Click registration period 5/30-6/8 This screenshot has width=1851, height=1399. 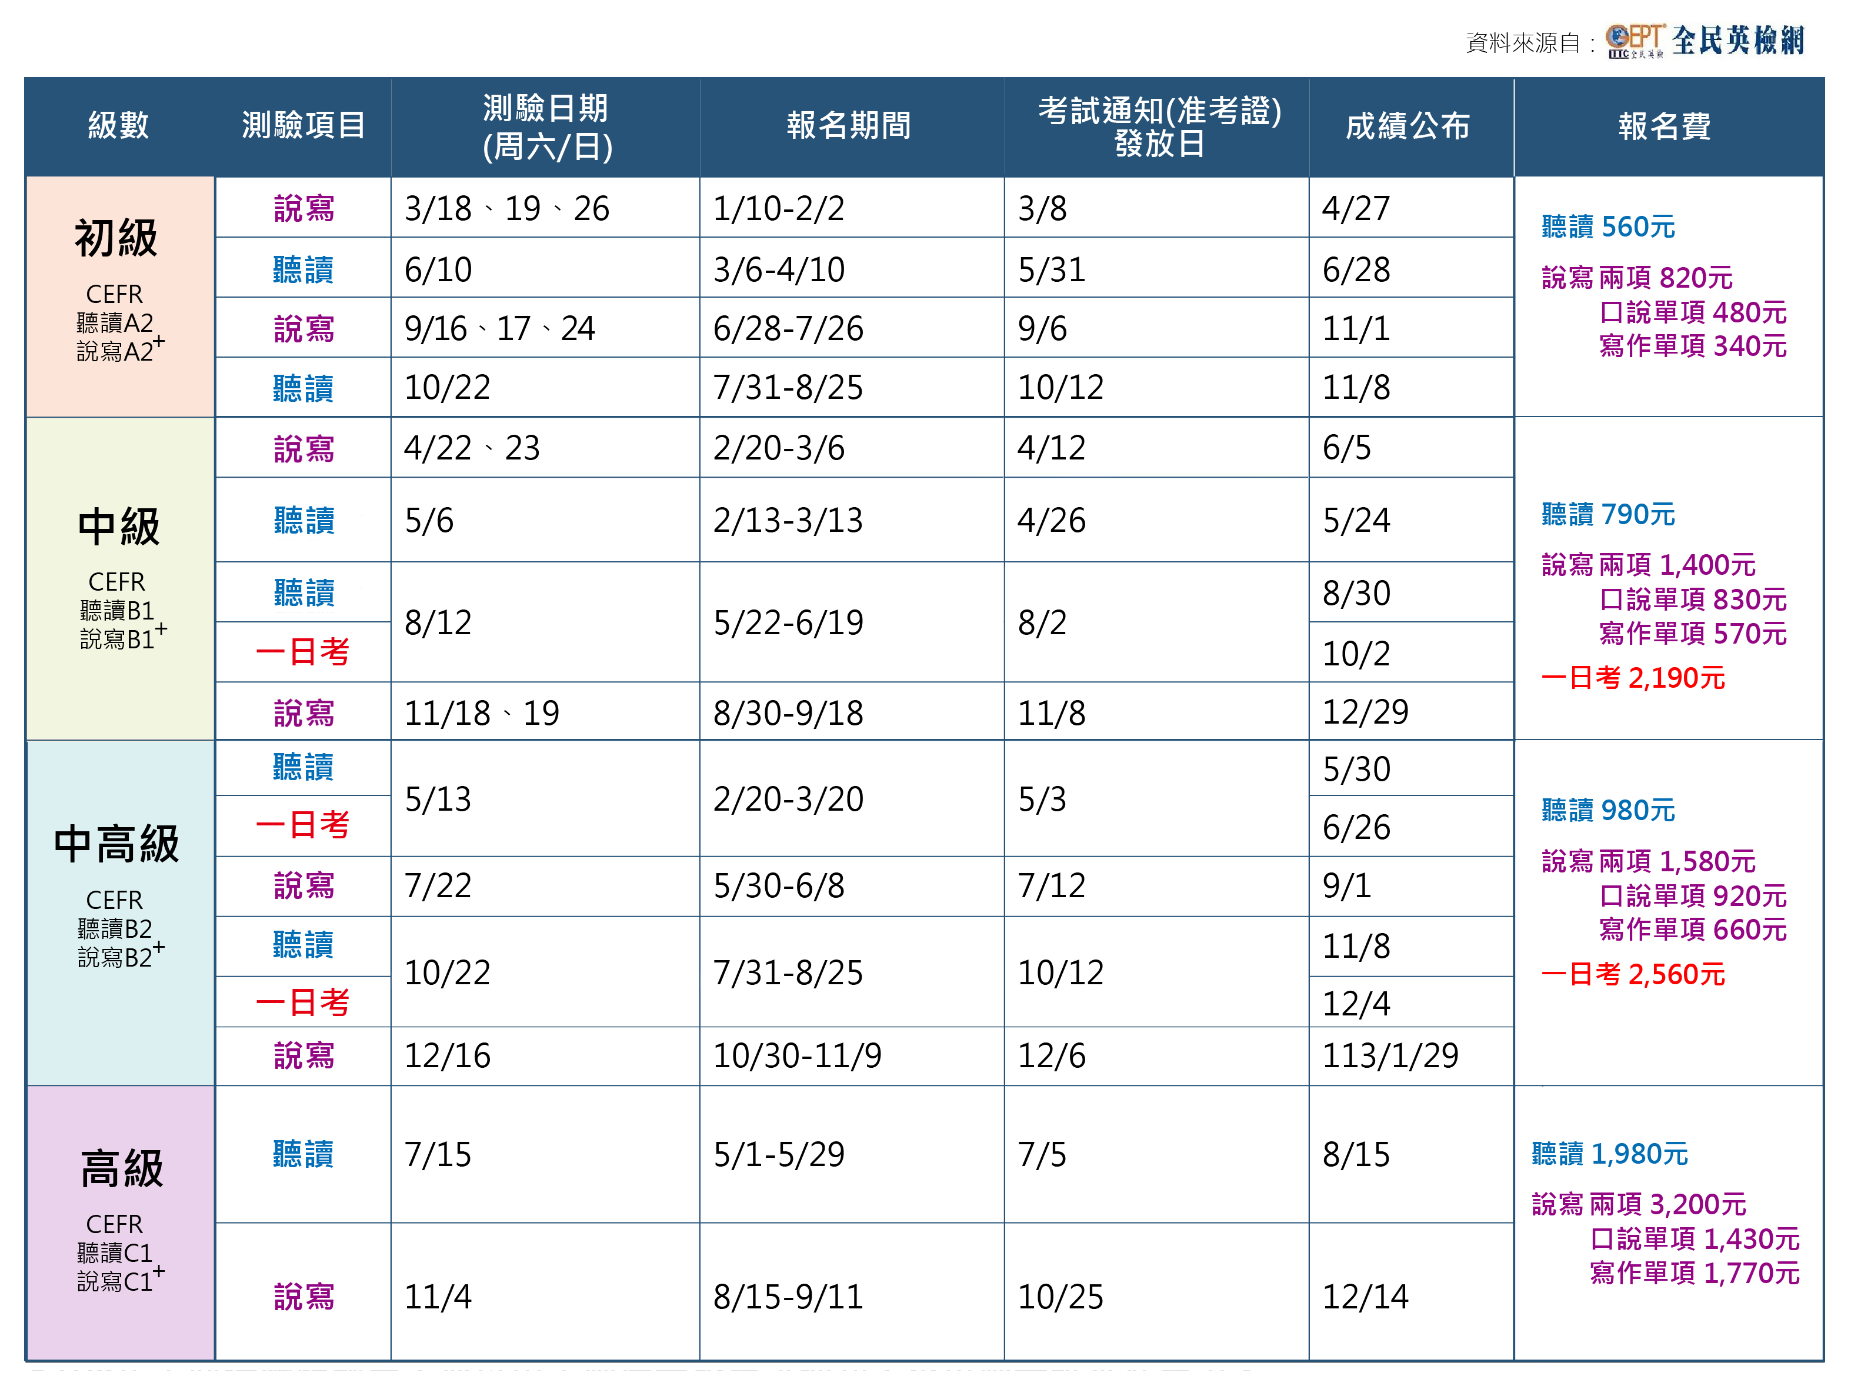(778, 886)
